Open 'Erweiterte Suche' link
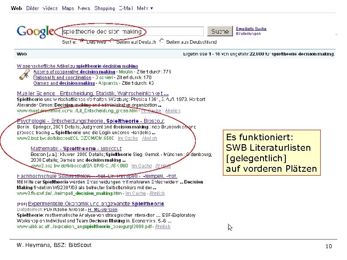This screenshot has height=260, width=347. coord(251,28)
